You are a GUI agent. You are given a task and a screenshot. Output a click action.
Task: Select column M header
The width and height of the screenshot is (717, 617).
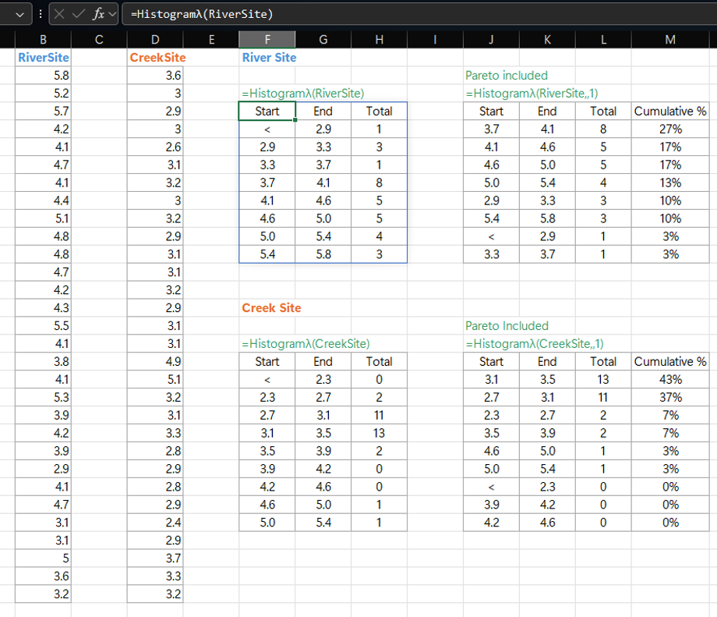pyautogui.click(x=670, y=40)
